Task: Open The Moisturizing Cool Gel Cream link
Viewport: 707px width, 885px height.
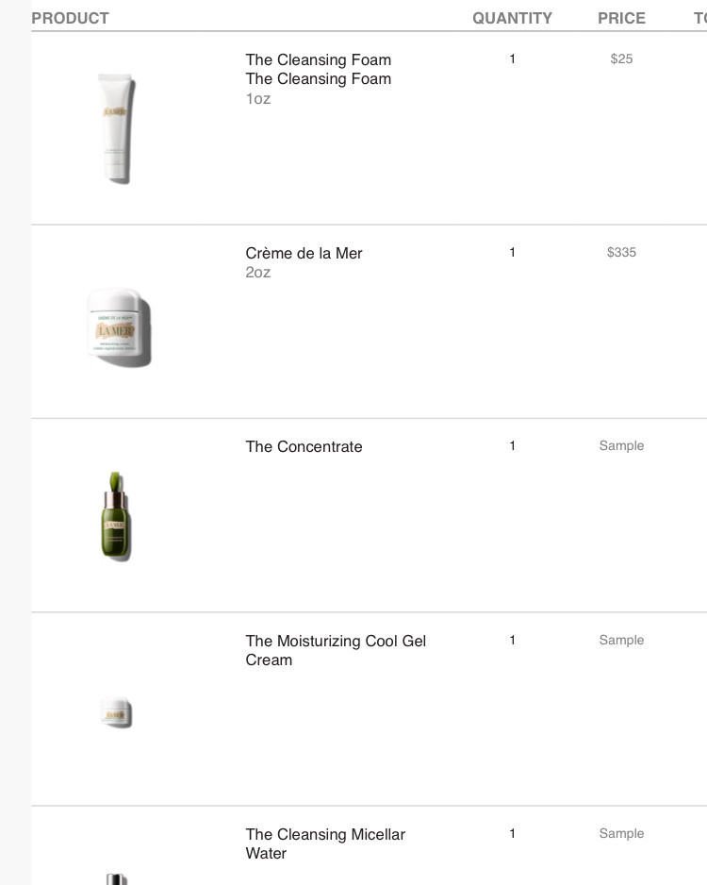Action: [x=336, y=650]
